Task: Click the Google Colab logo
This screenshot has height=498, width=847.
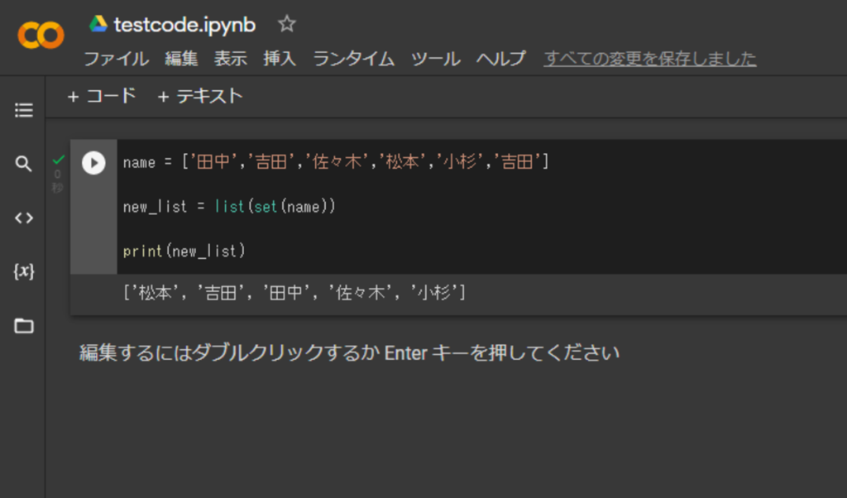Action: (41, 35)
